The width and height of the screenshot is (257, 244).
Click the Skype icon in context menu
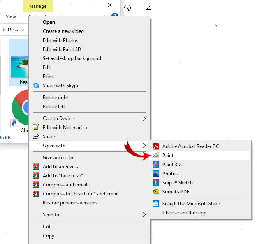[x=36, y=86]
